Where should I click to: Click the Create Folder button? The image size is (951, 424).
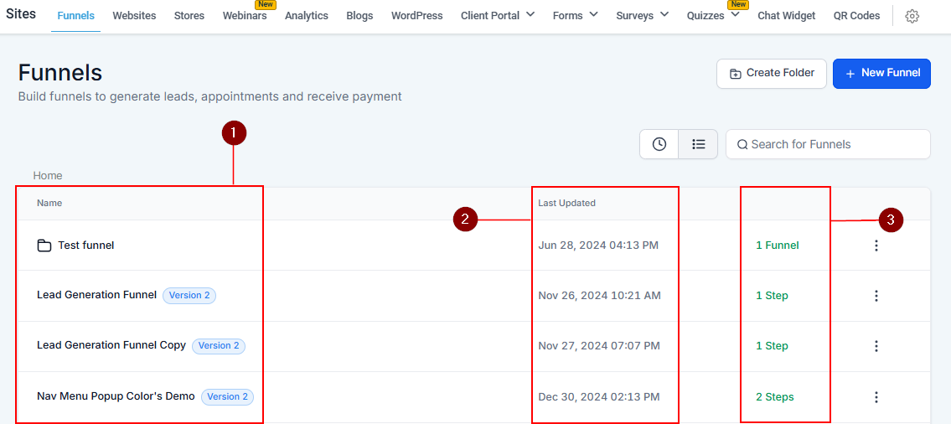coord(771,73)
